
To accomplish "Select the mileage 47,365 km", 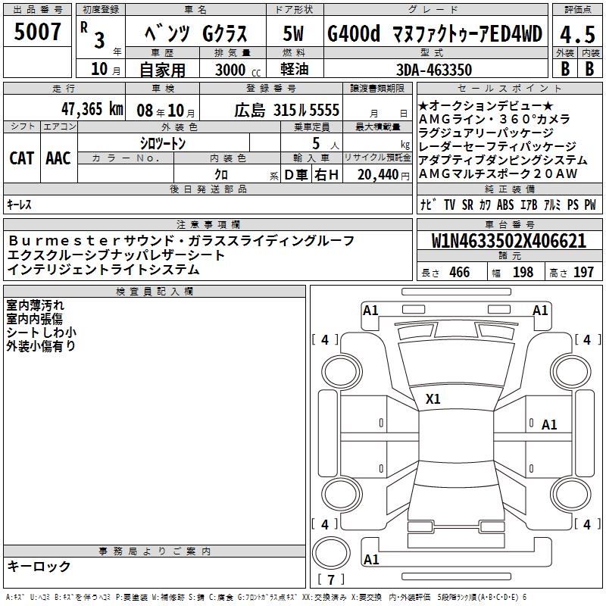I will click(92, 109).
